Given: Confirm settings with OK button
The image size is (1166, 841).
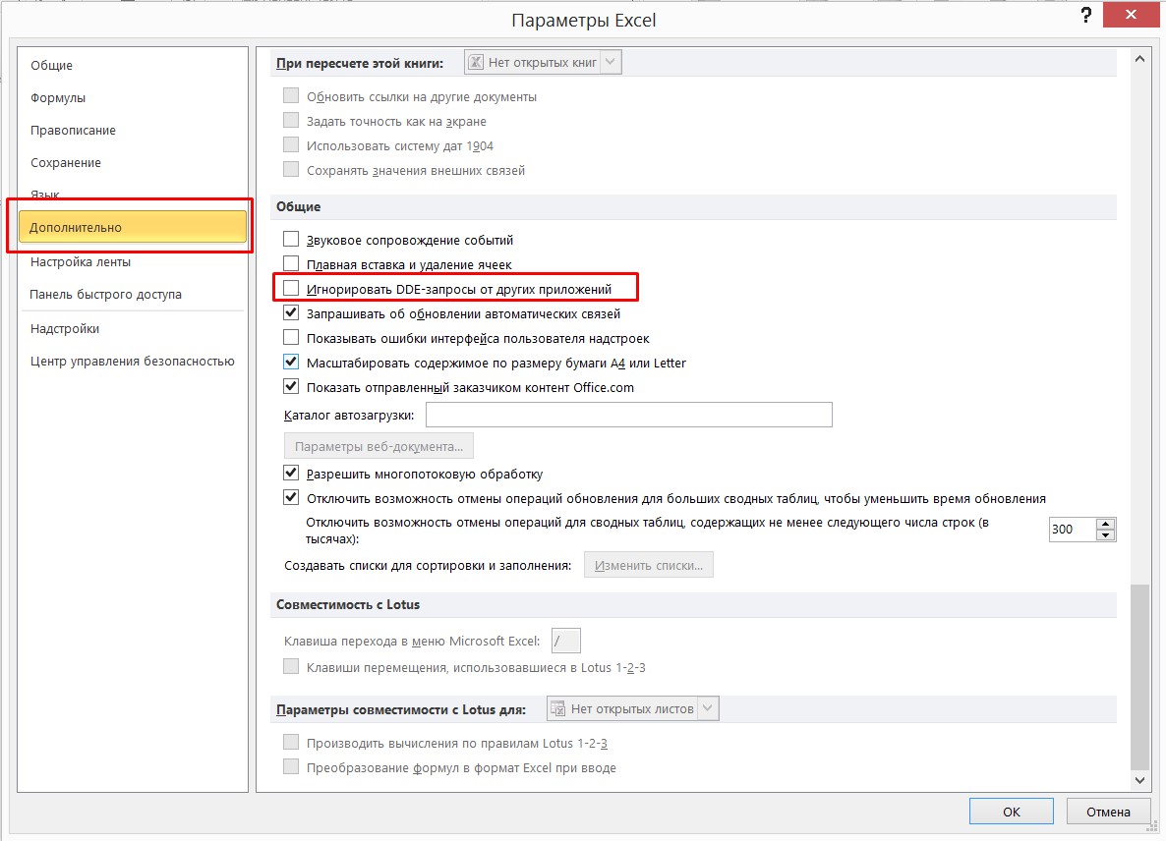Looking at the screenshot, I should [1012, 812].
